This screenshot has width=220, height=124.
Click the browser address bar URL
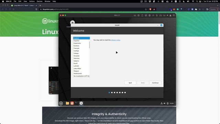click(x=56, y=9)
